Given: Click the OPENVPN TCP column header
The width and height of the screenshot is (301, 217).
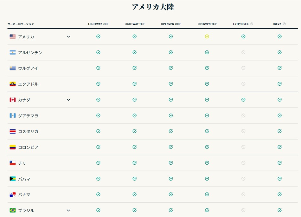Looking at the screenshot, I should pyautogui.click(x=207, y=24).
